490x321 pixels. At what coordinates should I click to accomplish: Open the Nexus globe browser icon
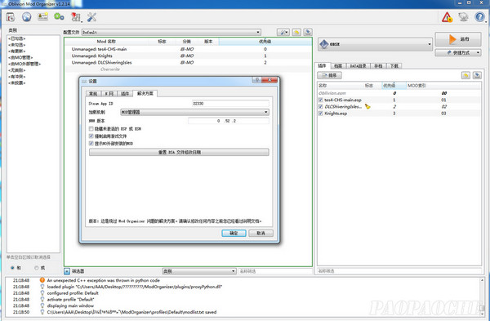coord(27,17)
